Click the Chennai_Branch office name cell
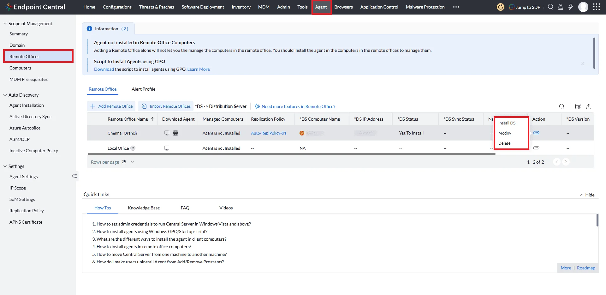The height and width of the screenshot is (295, 606). pyautogui.click(x=122, y=133)
